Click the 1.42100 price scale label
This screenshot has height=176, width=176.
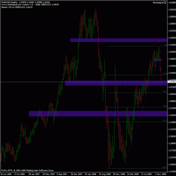click(x=172, y=87)
